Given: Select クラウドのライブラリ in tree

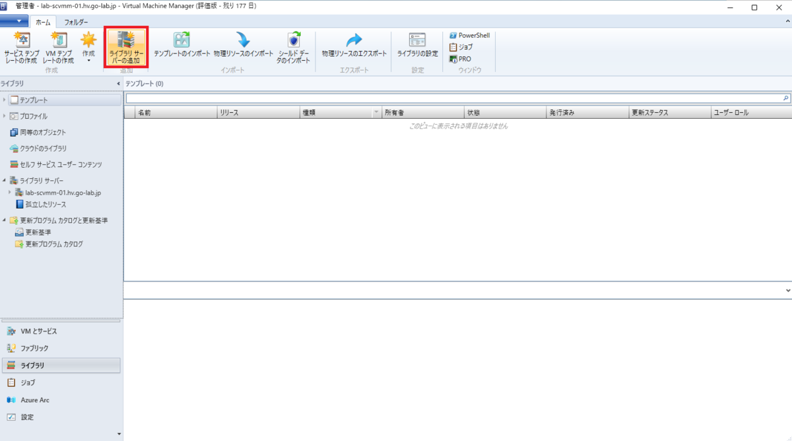Looking at the screenshot, I should point(38,149).
